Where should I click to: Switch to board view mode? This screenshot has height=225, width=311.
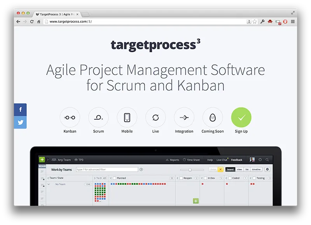[230, 169]
